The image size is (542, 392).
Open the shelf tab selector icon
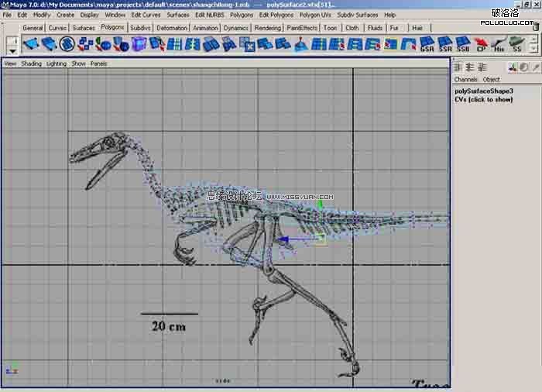pyautogui.click(x=13, y=41)
